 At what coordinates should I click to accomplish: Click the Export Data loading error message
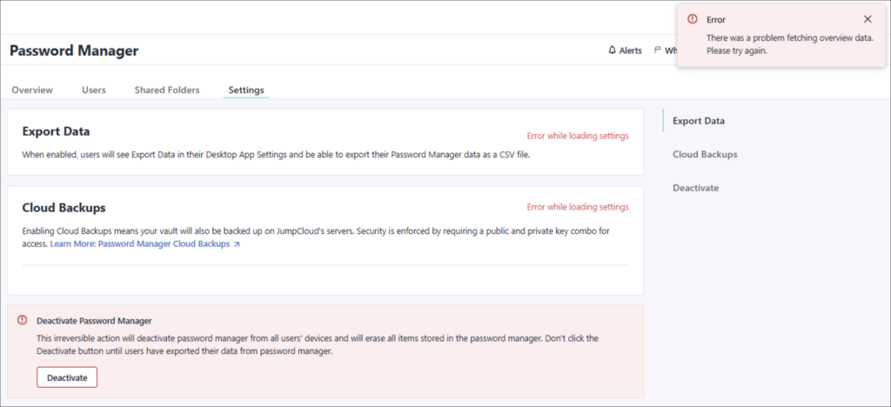coord(578,136)
